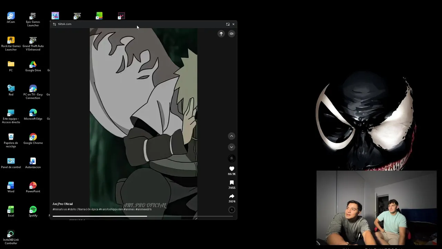
Task: Close the TikTok pop-up window
Action: 233,24
